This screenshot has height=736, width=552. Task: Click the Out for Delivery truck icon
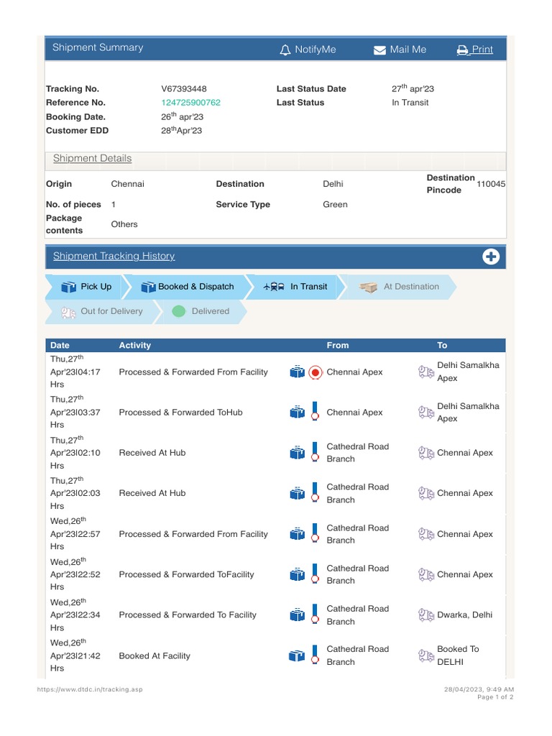tap(68, 312)
